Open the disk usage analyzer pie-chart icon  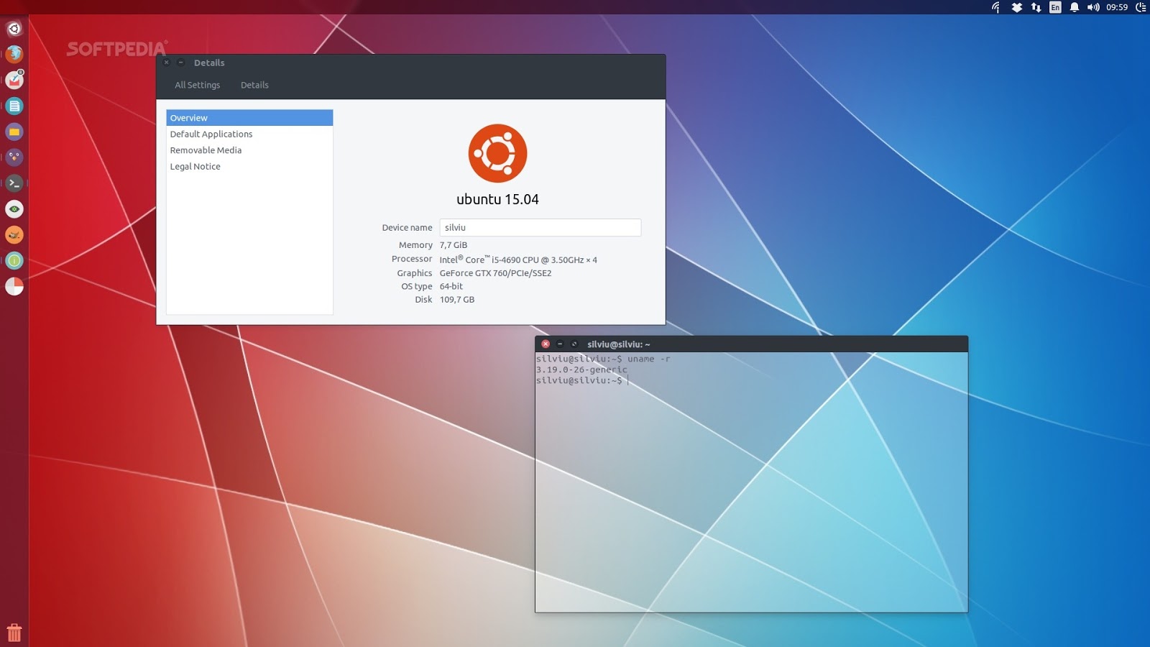(x=14, y=285)
